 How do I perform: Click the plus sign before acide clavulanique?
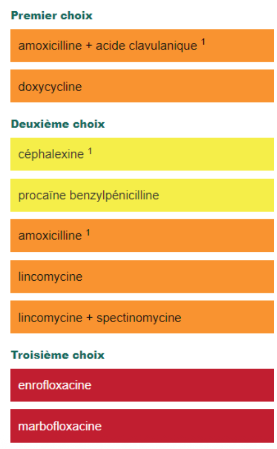89,46
